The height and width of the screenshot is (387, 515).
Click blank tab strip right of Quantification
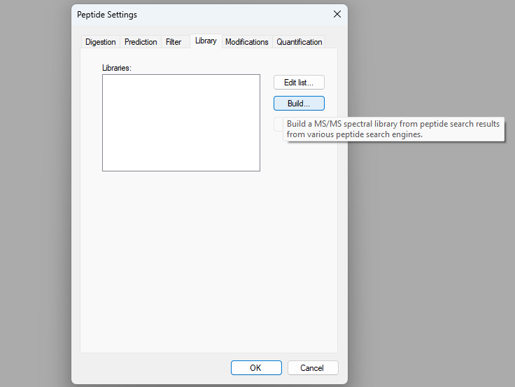coord(332,42)
